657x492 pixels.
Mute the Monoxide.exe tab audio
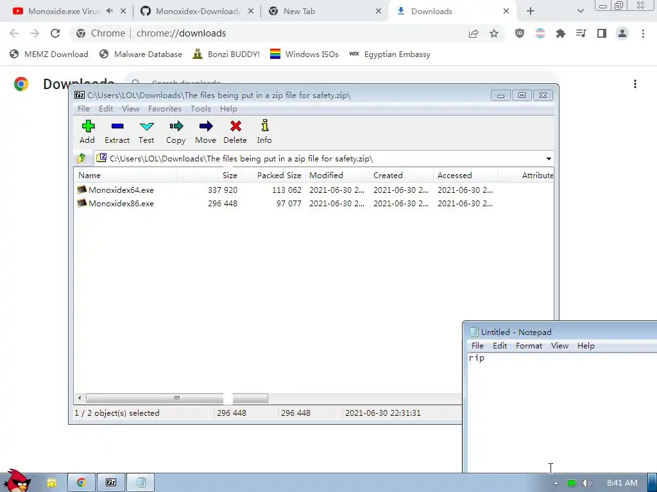pyautogui.click(x=109, y=11)
